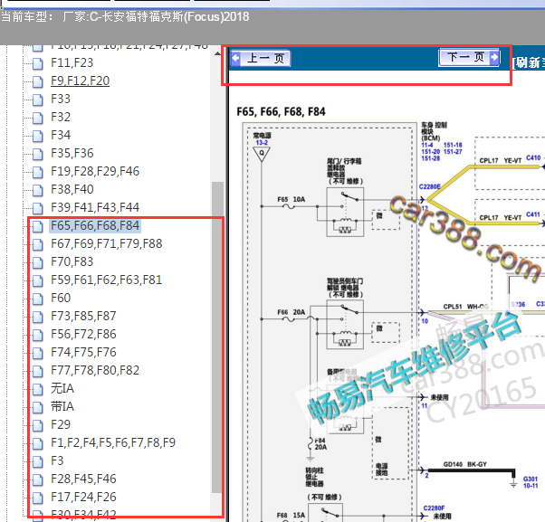Open the F67,F69,F71,F79,F88 entry

click(x=106, y=243)
